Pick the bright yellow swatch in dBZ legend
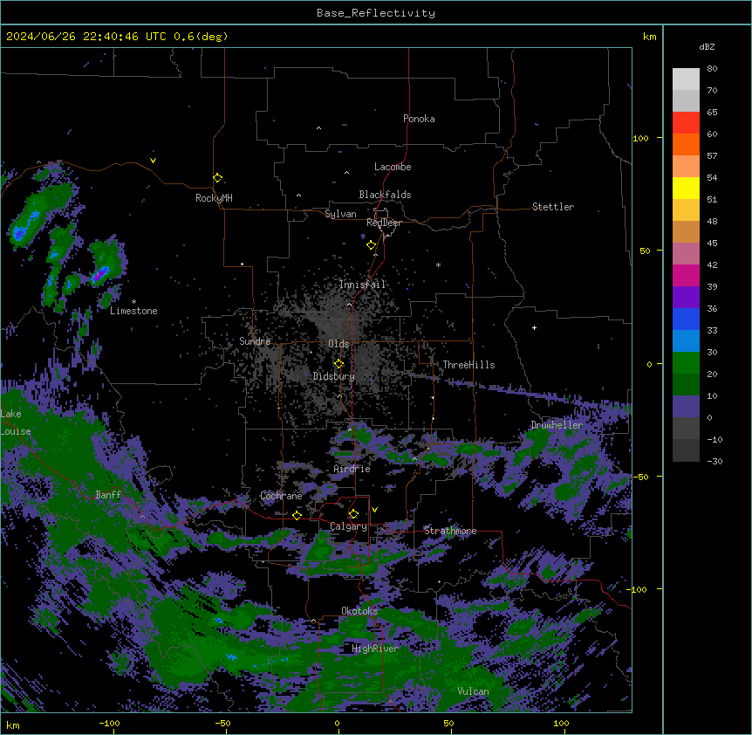The image size is (752, 735). point(686,188)
